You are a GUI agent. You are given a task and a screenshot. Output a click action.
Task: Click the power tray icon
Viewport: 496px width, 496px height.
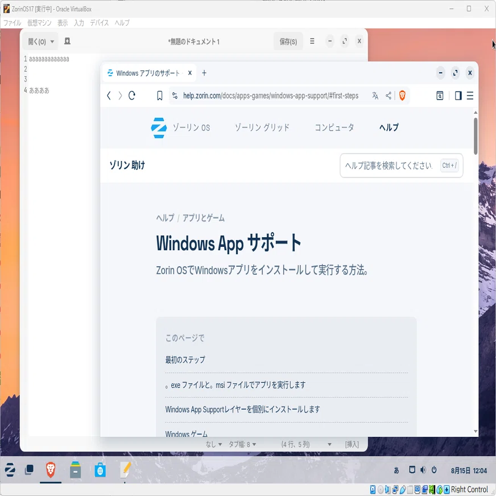point(435,470)
